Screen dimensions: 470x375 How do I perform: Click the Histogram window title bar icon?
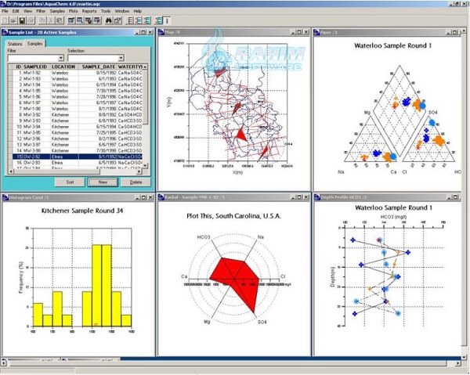5,197
